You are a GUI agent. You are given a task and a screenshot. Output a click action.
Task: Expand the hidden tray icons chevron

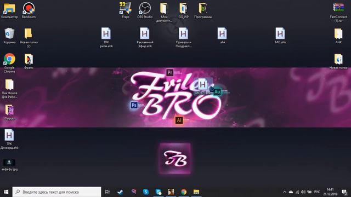pyautogui.click(x=284, y=192)
